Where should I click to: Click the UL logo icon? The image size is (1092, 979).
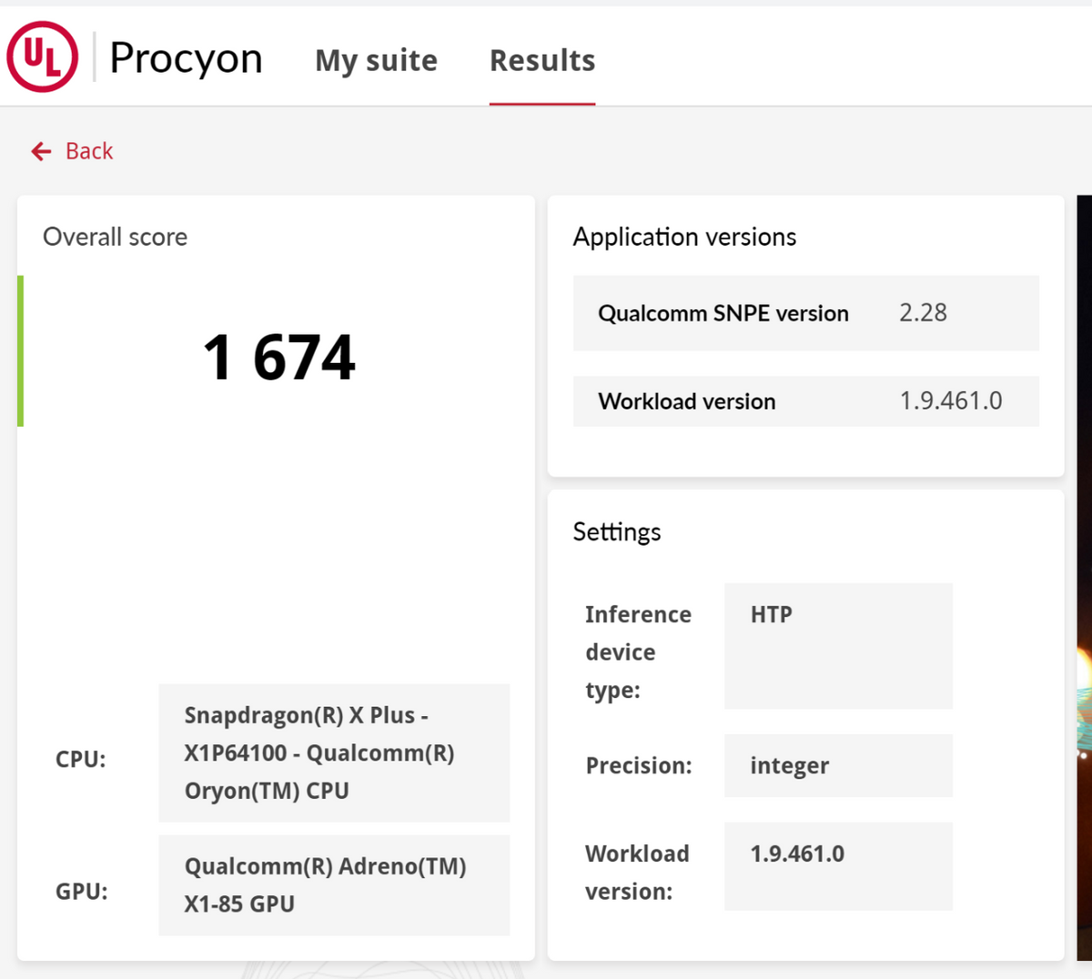tap(42, 57)
